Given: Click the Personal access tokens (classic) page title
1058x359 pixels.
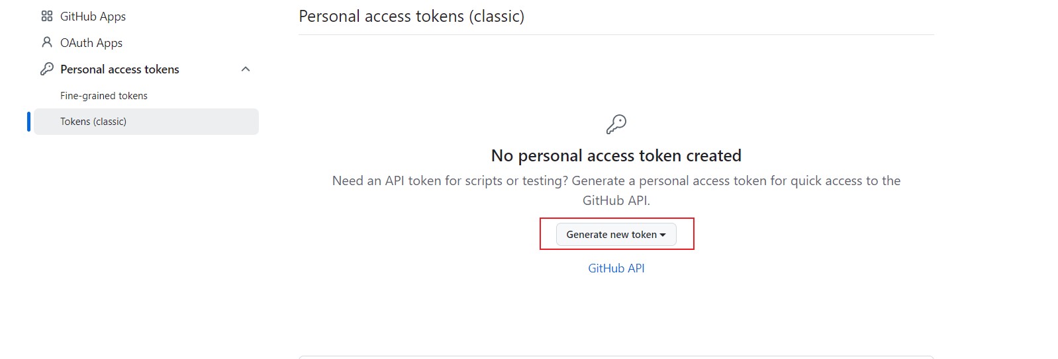Looking at the screenshot, I should point(411,17).
